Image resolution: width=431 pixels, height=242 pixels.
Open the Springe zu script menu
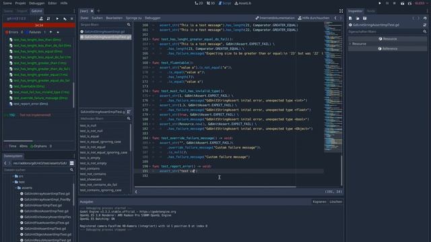tap(133, 18)
